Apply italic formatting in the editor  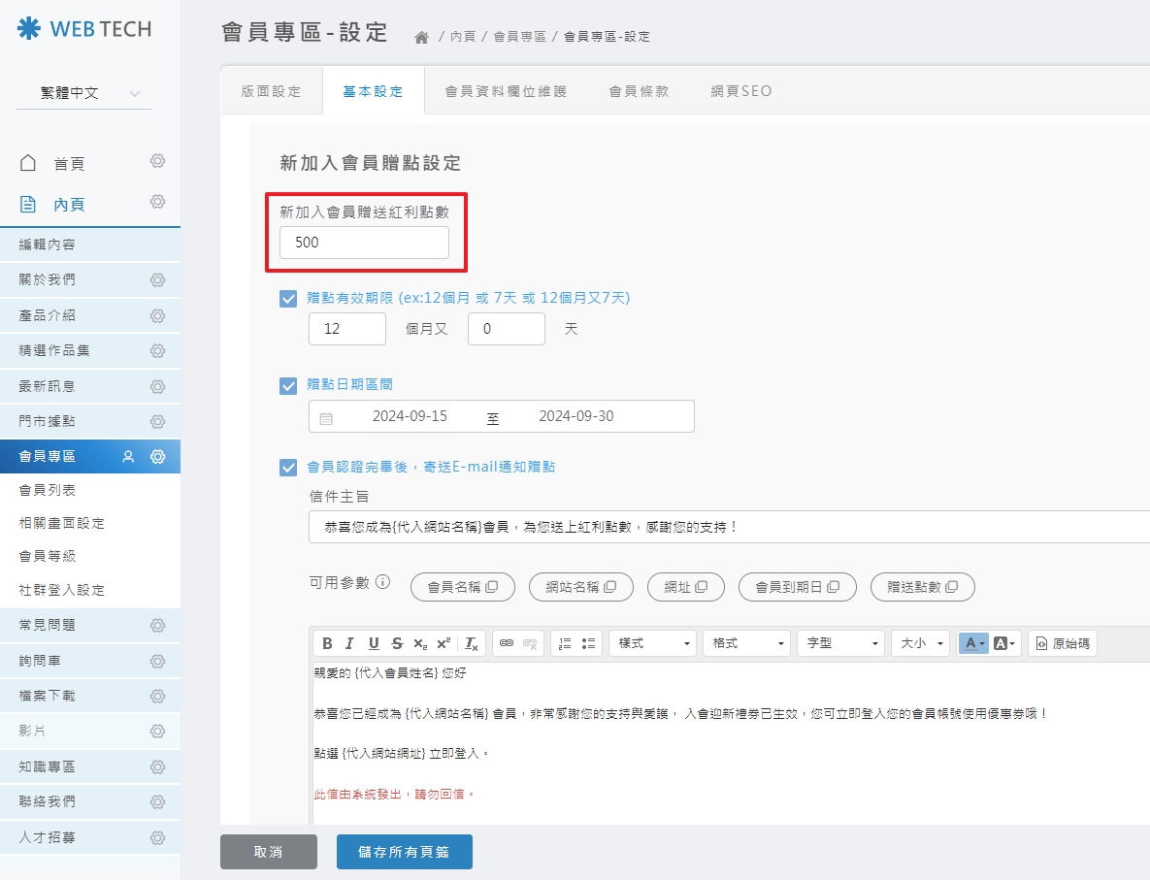click(349, 643)
